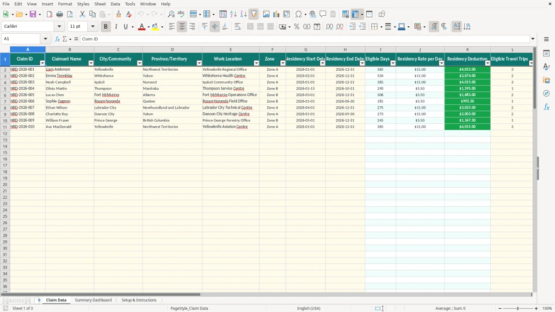555x312 pixels.
Task: Select column K header
Action: (x=467, y=49)
